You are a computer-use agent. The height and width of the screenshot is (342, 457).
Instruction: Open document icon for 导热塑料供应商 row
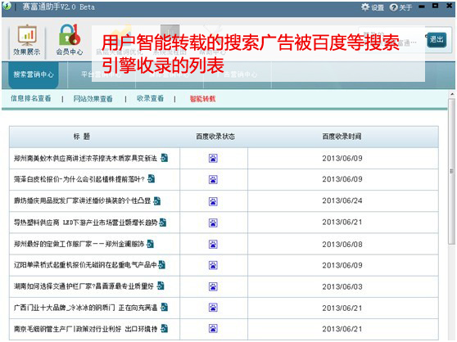tap(163, 223)
